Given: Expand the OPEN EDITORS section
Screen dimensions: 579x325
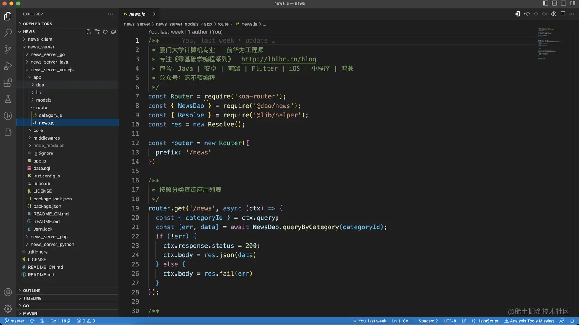Looking at the screenshot, I should point(67,24).
